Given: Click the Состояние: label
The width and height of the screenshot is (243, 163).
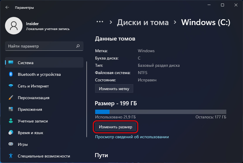Looking at the screenshot, I should 105,80.
